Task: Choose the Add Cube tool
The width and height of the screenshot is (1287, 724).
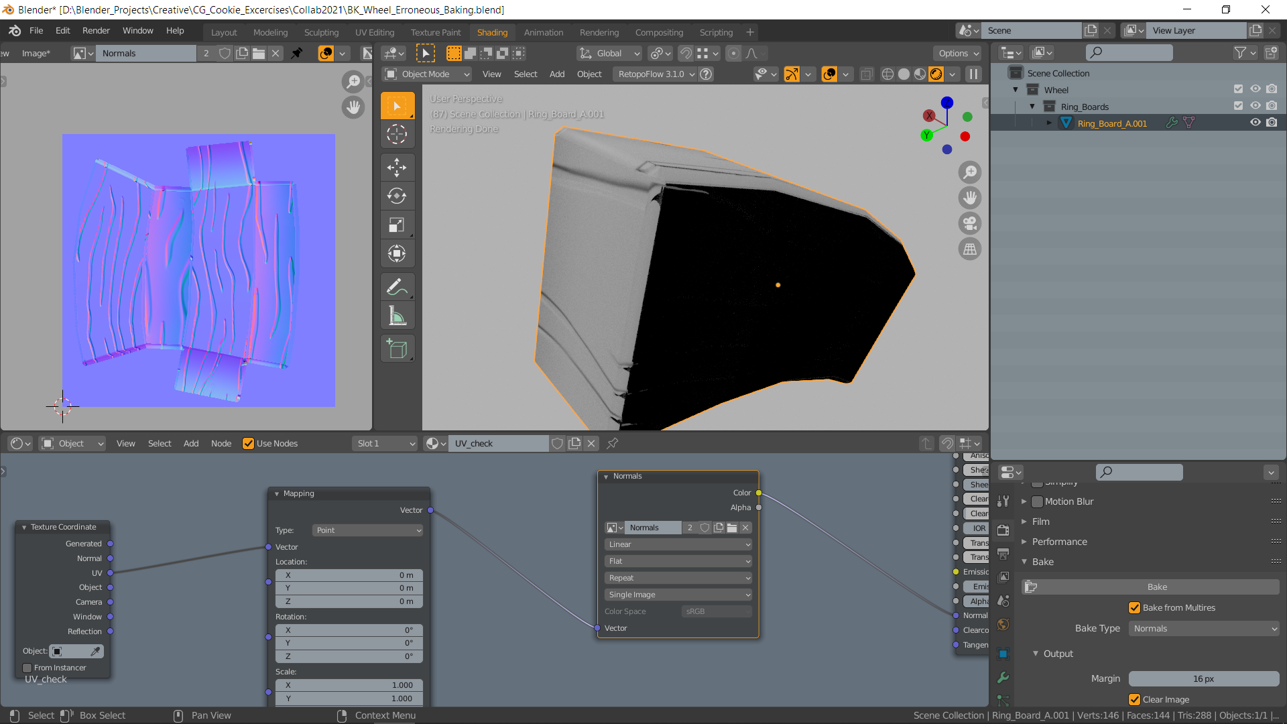Action: (397, 349)
